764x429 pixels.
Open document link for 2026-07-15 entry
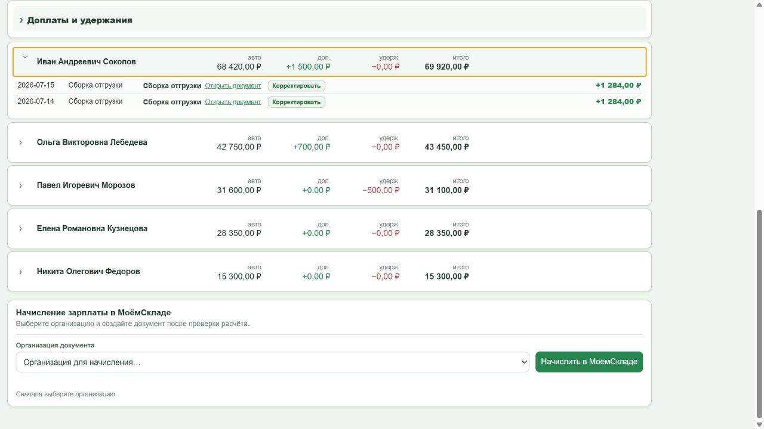tap(233, 85)
